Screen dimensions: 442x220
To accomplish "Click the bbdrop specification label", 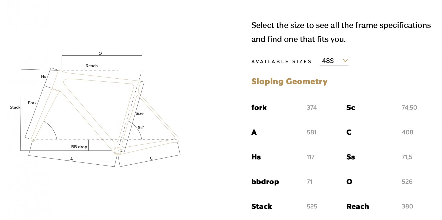I will coord(265,182).
